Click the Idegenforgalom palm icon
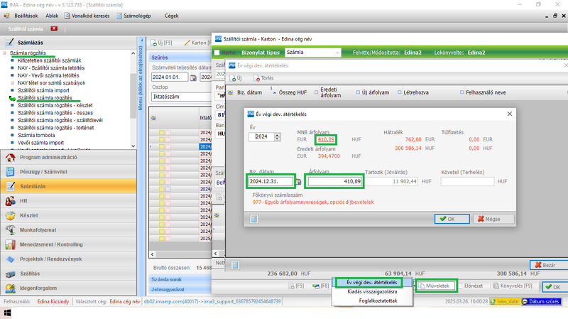Image resolution: width=568 pixels, height=319 pixels. pyautogui.click(x=10, y=288)
